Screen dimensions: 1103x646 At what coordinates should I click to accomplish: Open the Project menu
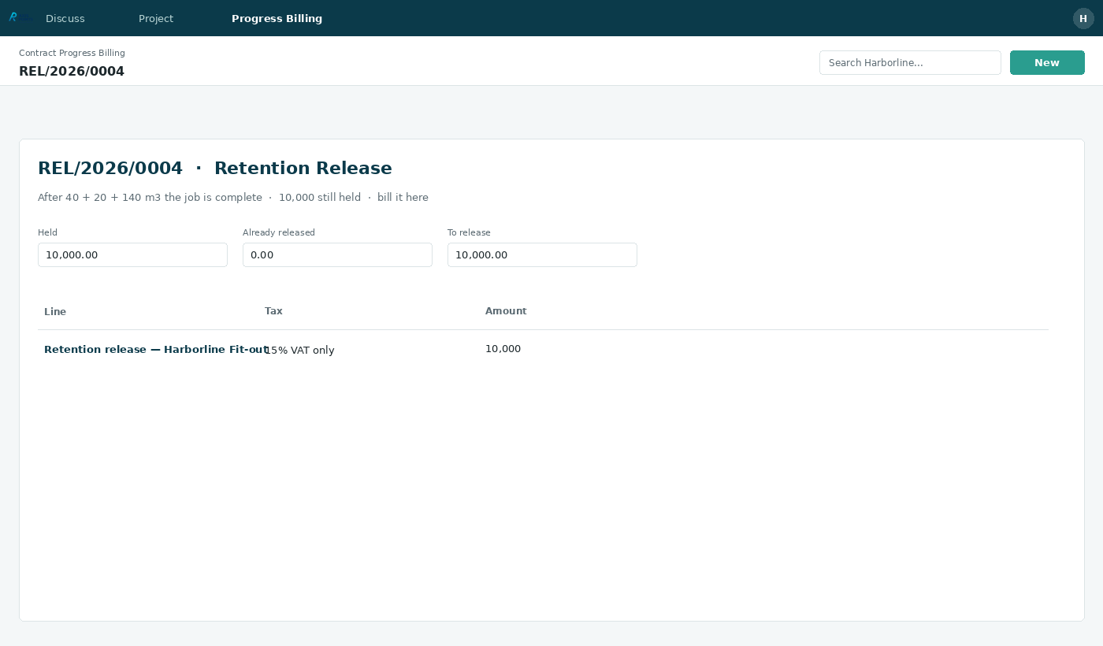pyautogui.click(x=156, y=18)
